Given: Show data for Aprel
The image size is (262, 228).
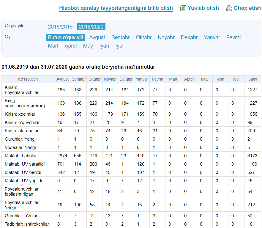Looking at the screenshot, I should click(x=71, y=46).
